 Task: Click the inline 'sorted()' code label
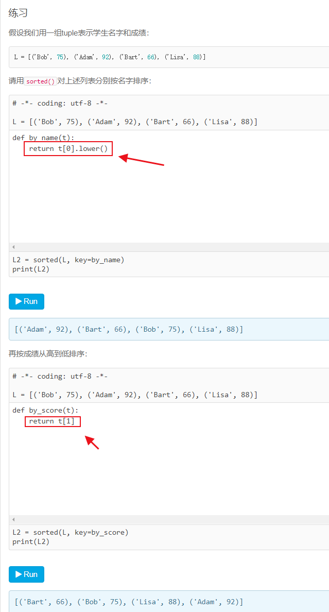pos(41,81)
